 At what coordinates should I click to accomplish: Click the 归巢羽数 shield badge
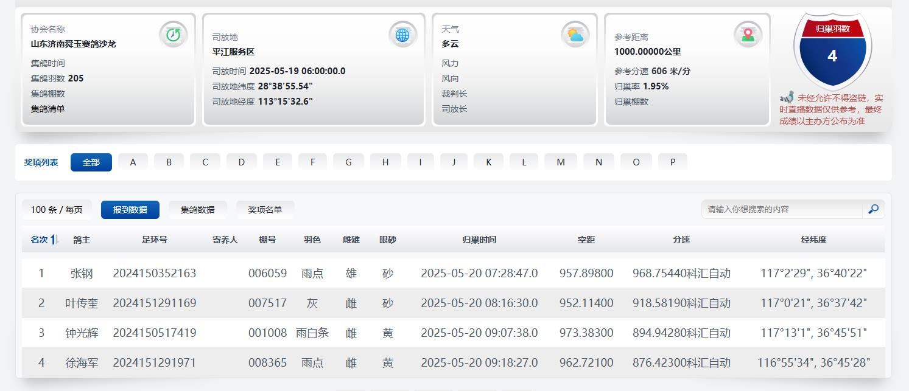(832, 55)
